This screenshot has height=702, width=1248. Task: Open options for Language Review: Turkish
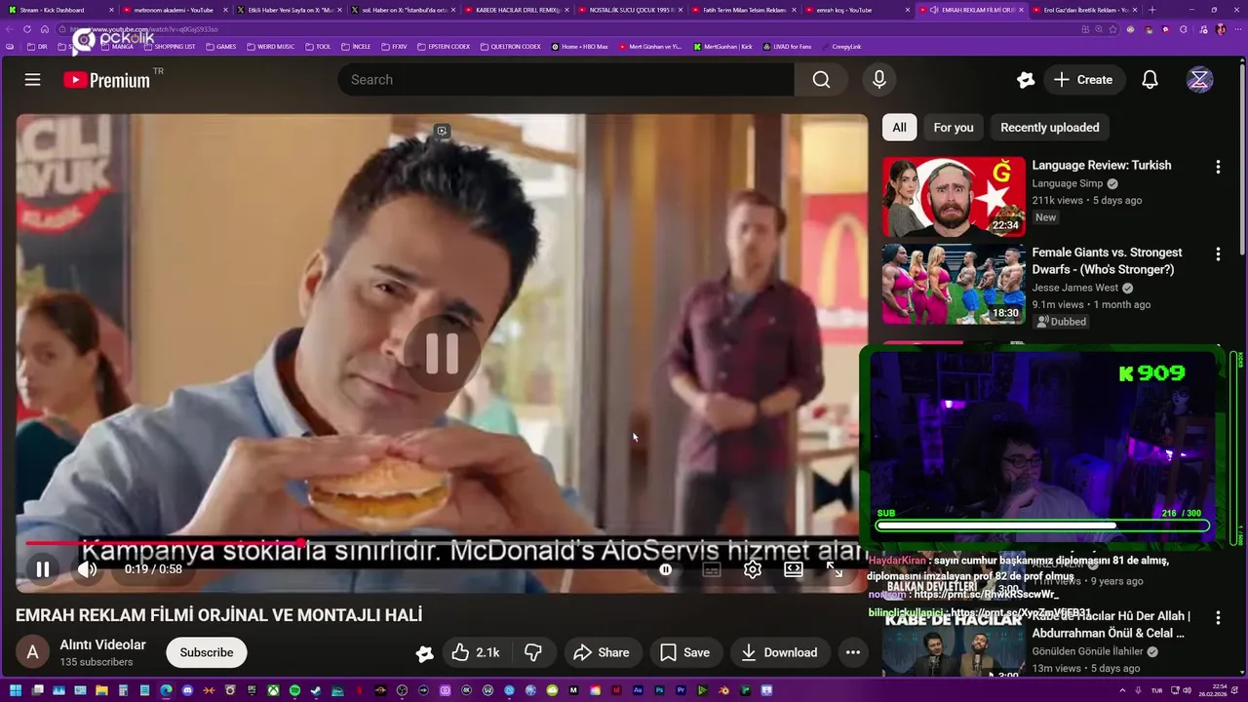point(1217,167)
